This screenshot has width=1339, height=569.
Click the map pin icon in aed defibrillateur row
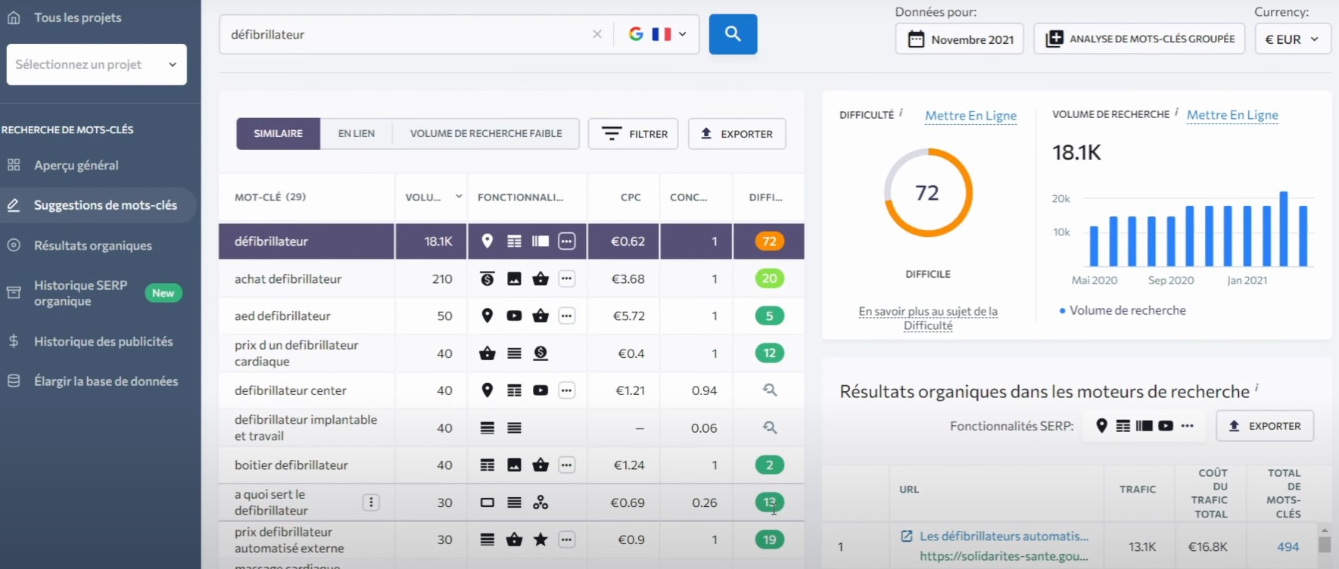click(x=487, y=316)
